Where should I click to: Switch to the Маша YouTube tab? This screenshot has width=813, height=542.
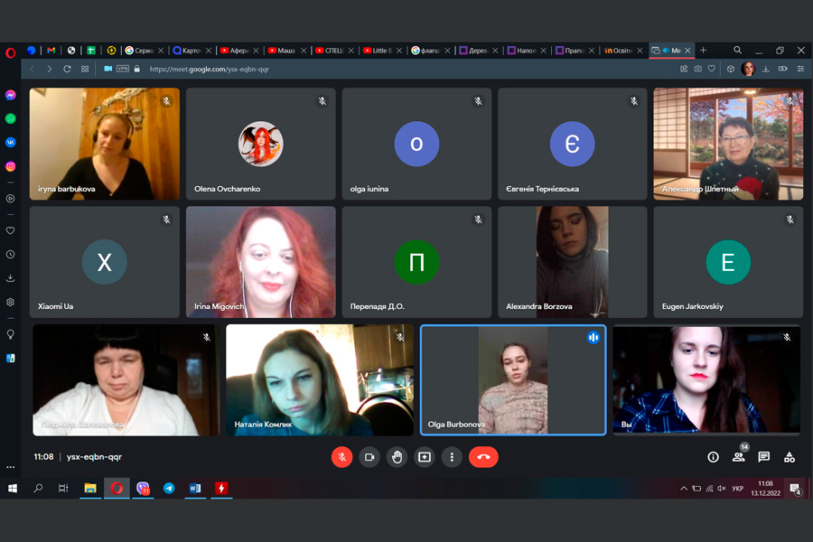[286, 51]
